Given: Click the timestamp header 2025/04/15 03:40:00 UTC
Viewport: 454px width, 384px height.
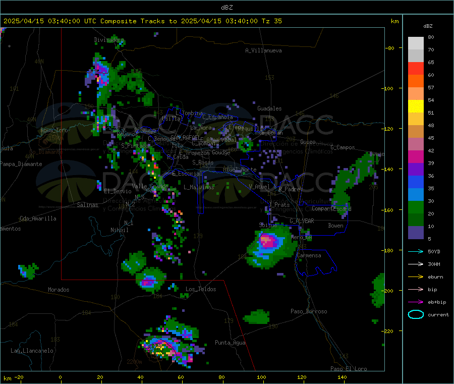Looking at the screenshot, I should click(x=50, y=21).
